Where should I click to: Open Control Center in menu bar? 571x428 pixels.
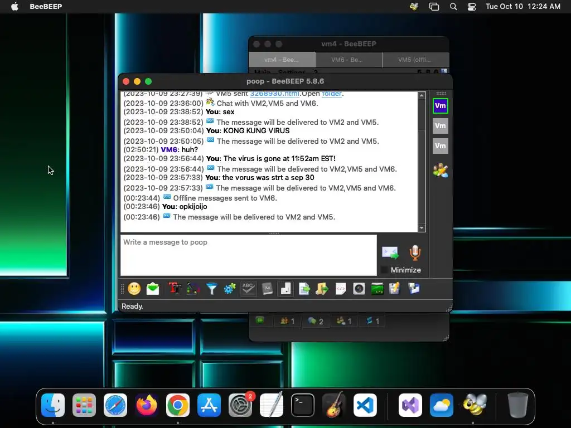472,7
